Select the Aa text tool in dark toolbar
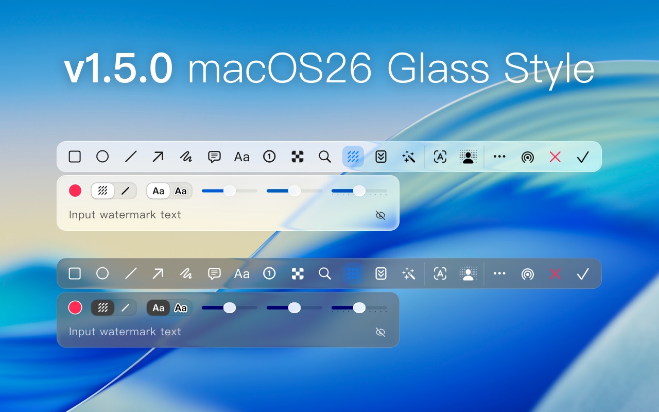This screenshot has height=412, width=659. (242, 273)
